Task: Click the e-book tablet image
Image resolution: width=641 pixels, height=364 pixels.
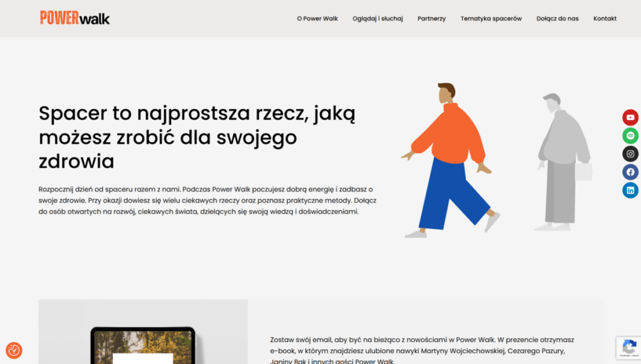Action: tap(143, 345)
